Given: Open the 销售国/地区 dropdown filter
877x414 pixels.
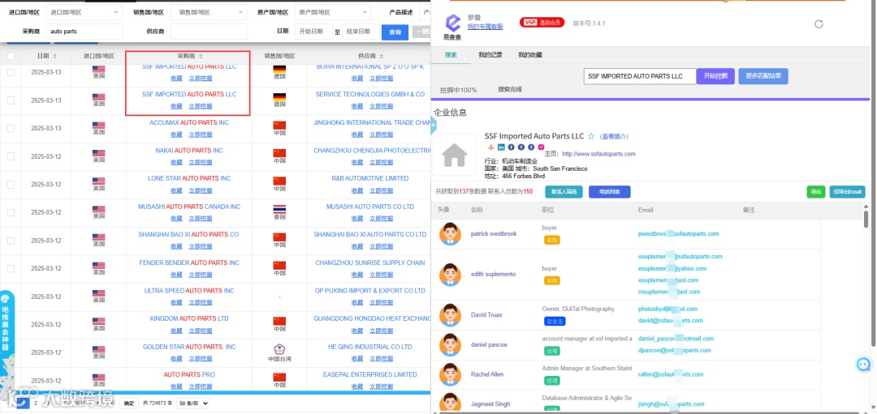Looking at the screenshot, I should [210, 11].
